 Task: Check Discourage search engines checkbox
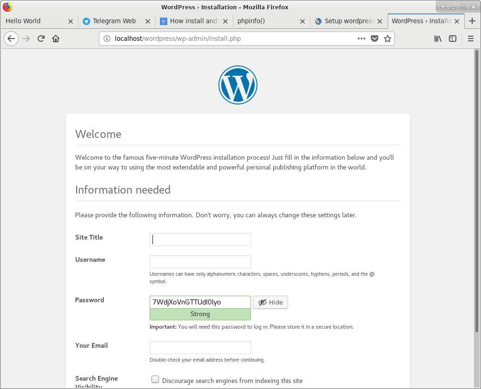(x=155, y=380)
